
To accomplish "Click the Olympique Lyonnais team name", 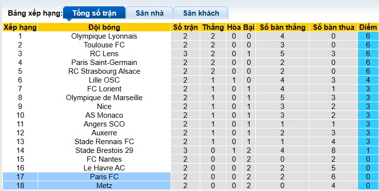I will pyautogui.click(x=104, y=36).
